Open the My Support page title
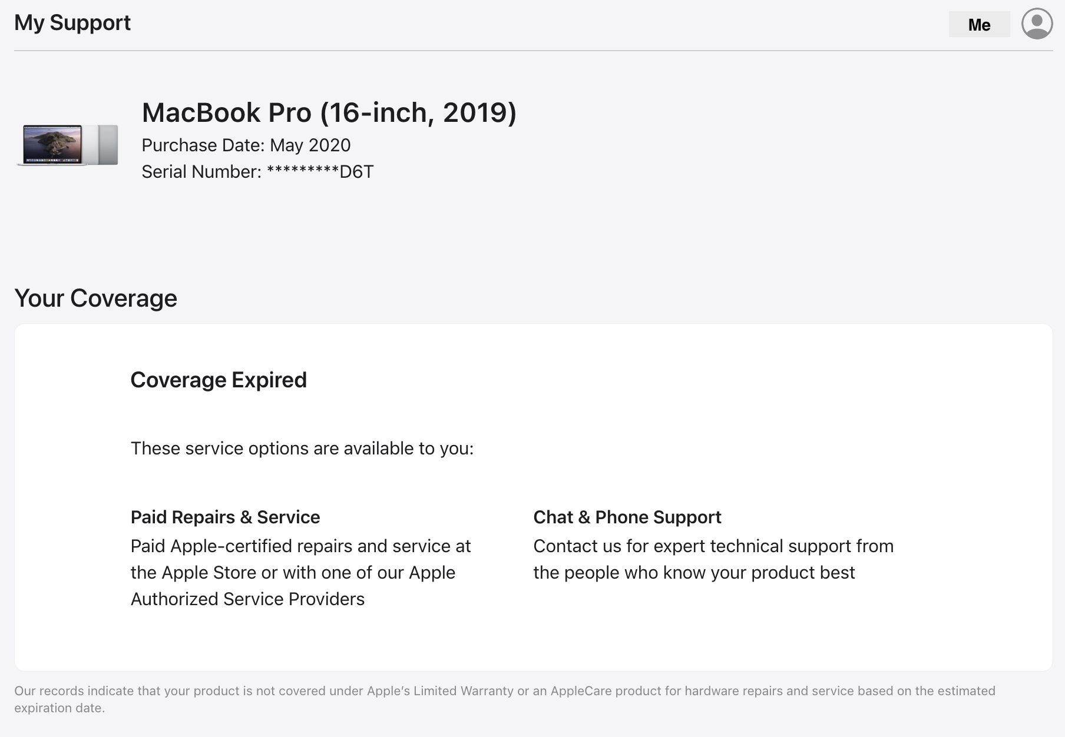This screenshot has height=737, width=1065. (x=72, y=23)
